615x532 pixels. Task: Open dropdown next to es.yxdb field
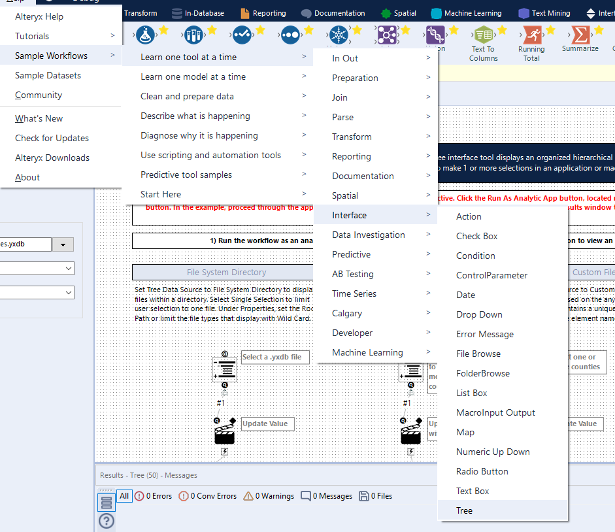tap(63, 244)
